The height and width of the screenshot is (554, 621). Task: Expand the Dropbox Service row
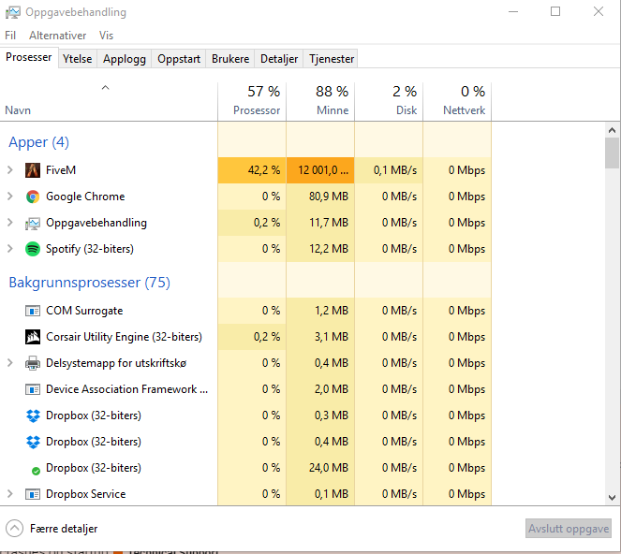tap(10, 494)
